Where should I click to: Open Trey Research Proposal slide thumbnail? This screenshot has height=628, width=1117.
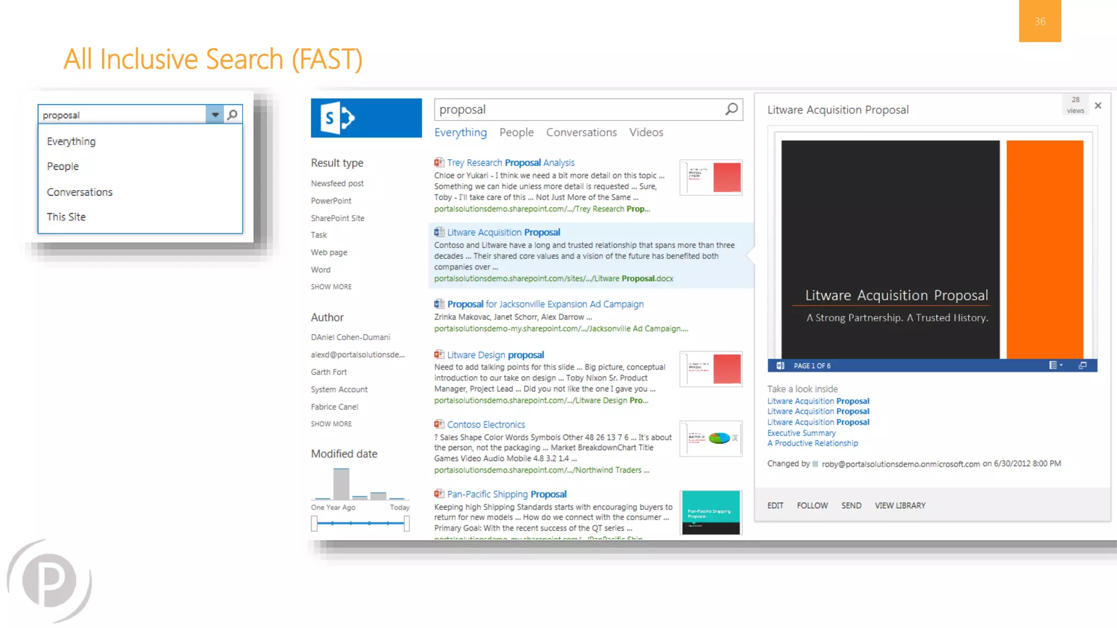(711, 177)
